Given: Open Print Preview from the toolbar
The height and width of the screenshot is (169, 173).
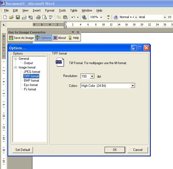Looking at the screenshot, I should [45, 17].
